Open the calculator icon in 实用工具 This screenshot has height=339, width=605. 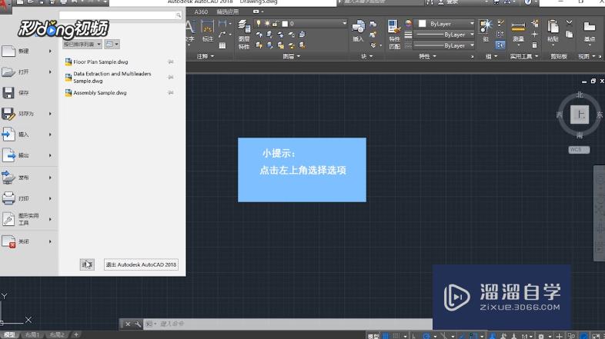click(x=534, y=45)
